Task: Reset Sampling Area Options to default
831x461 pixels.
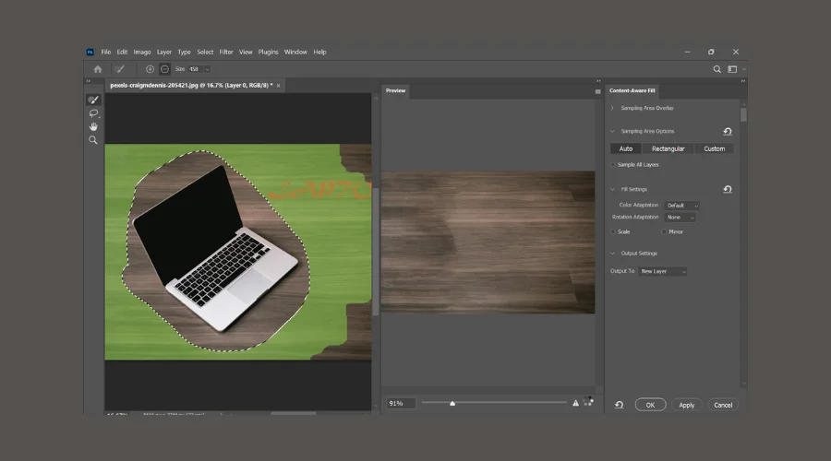Action: point(728,131)
